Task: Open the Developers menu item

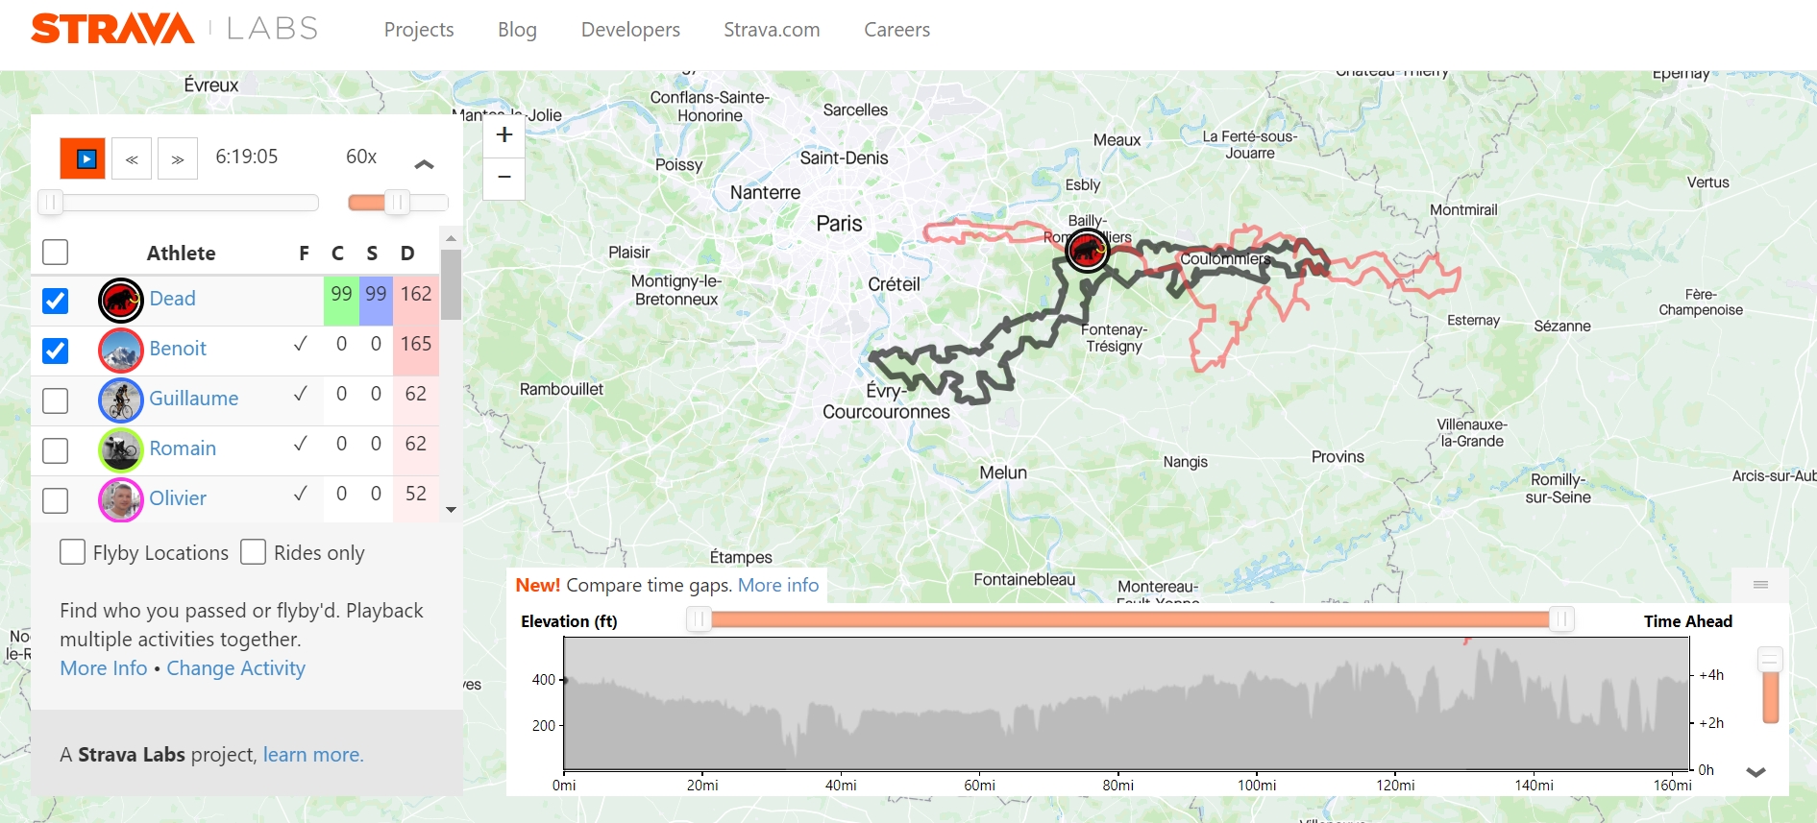Action: (630, 30)
